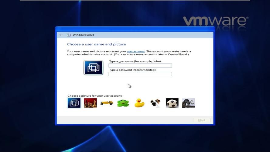Image resolution: width=270 pixels, height=152 pixels.
Task: Select the VMware boxes account picture
Action: pos(74,103)
